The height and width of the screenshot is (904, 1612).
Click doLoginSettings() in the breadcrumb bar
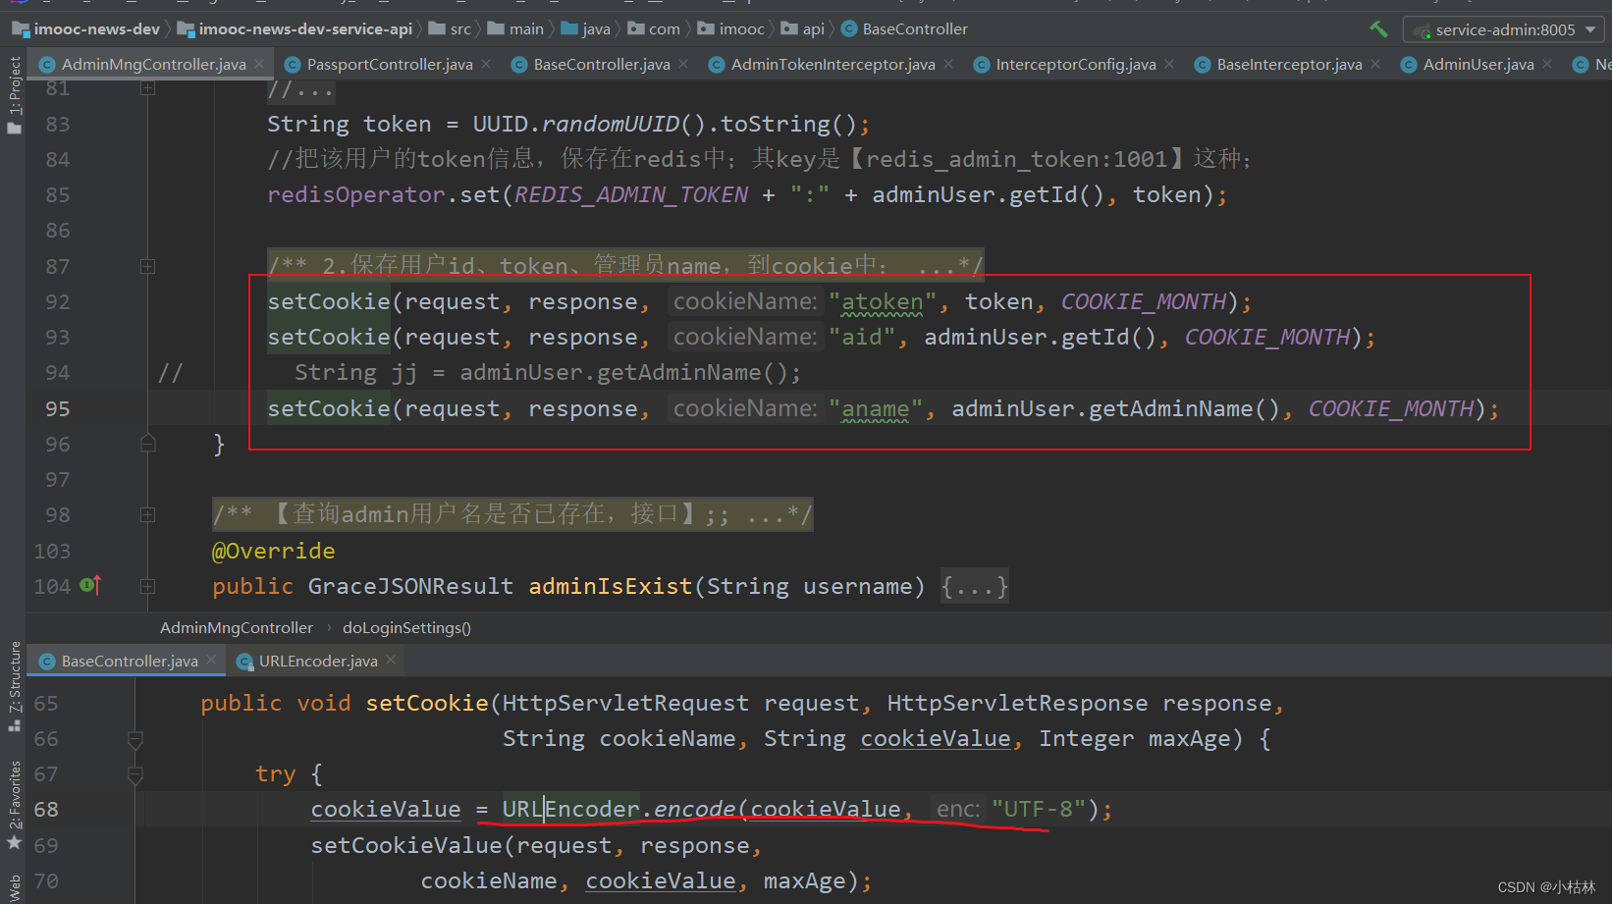point(406,627)
